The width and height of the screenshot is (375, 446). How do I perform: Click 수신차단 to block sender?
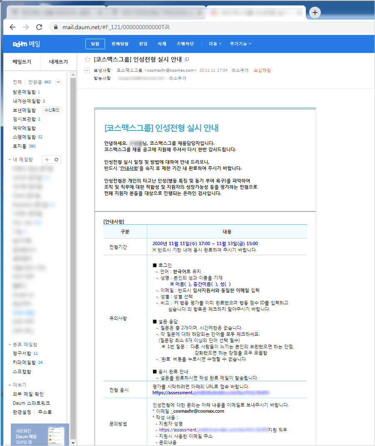click(262, 70)
